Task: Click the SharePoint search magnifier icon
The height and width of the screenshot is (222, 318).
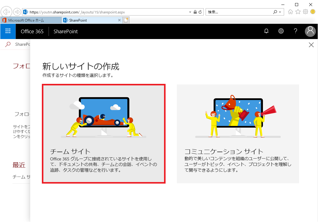Action: point(8,44)
